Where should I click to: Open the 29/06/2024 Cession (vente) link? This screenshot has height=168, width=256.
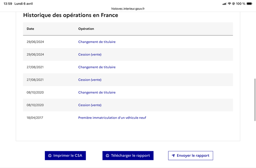[x=90, y=54]
